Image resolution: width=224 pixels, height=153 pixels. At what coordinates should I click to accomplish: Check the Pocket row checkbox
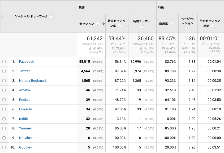tap(4, 100)
